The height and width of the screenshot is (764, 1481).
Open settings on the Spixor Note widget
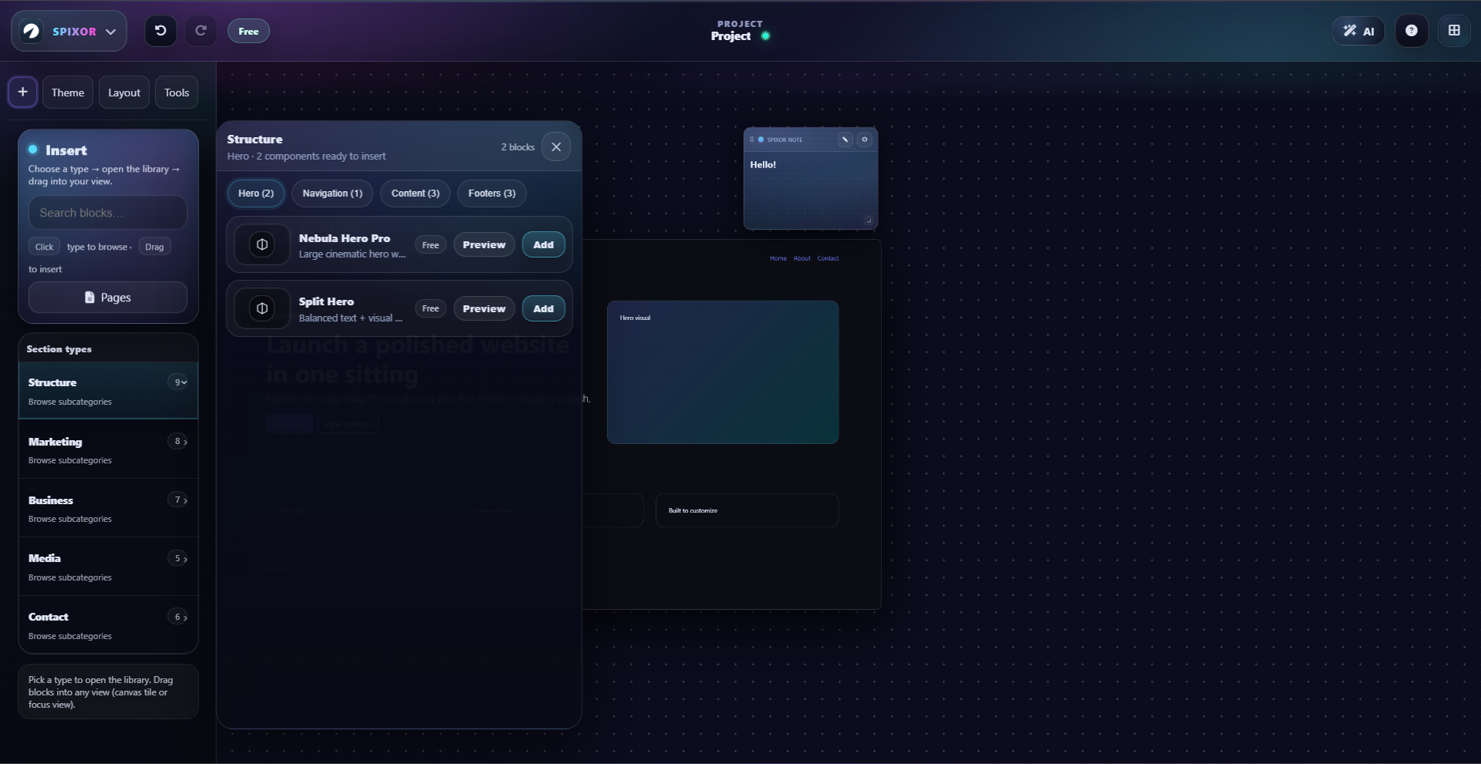(865, 140)
